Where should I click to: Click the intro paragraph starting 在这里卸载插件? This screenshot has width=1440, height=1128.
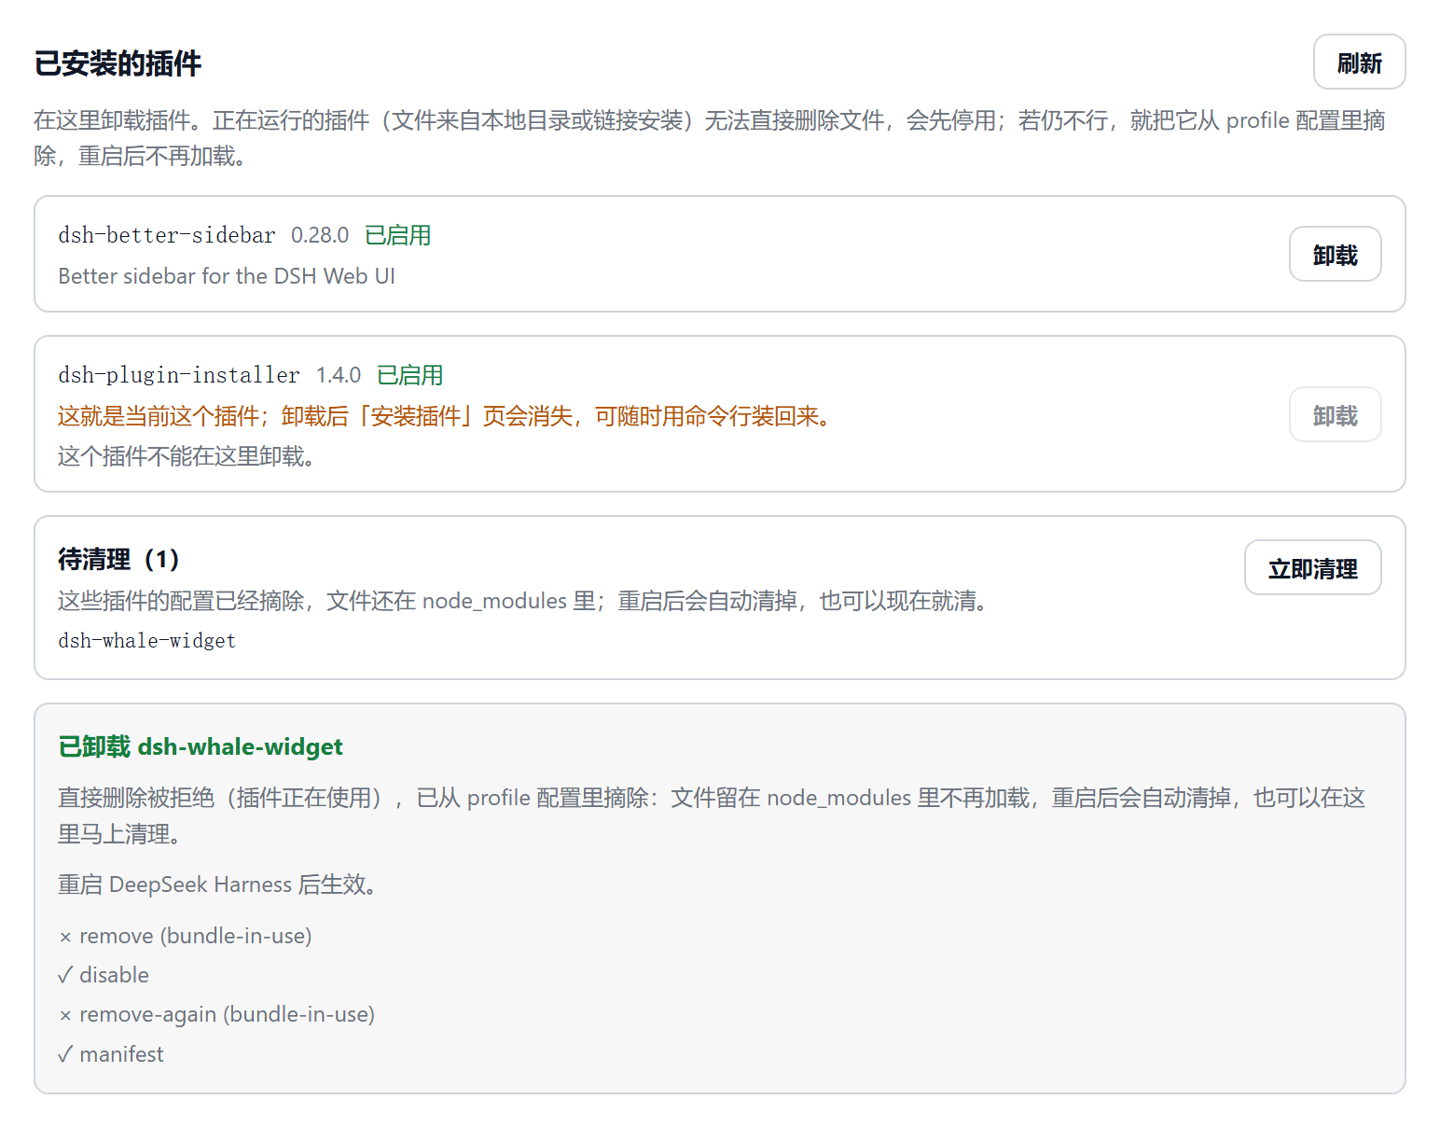[710, 138]
